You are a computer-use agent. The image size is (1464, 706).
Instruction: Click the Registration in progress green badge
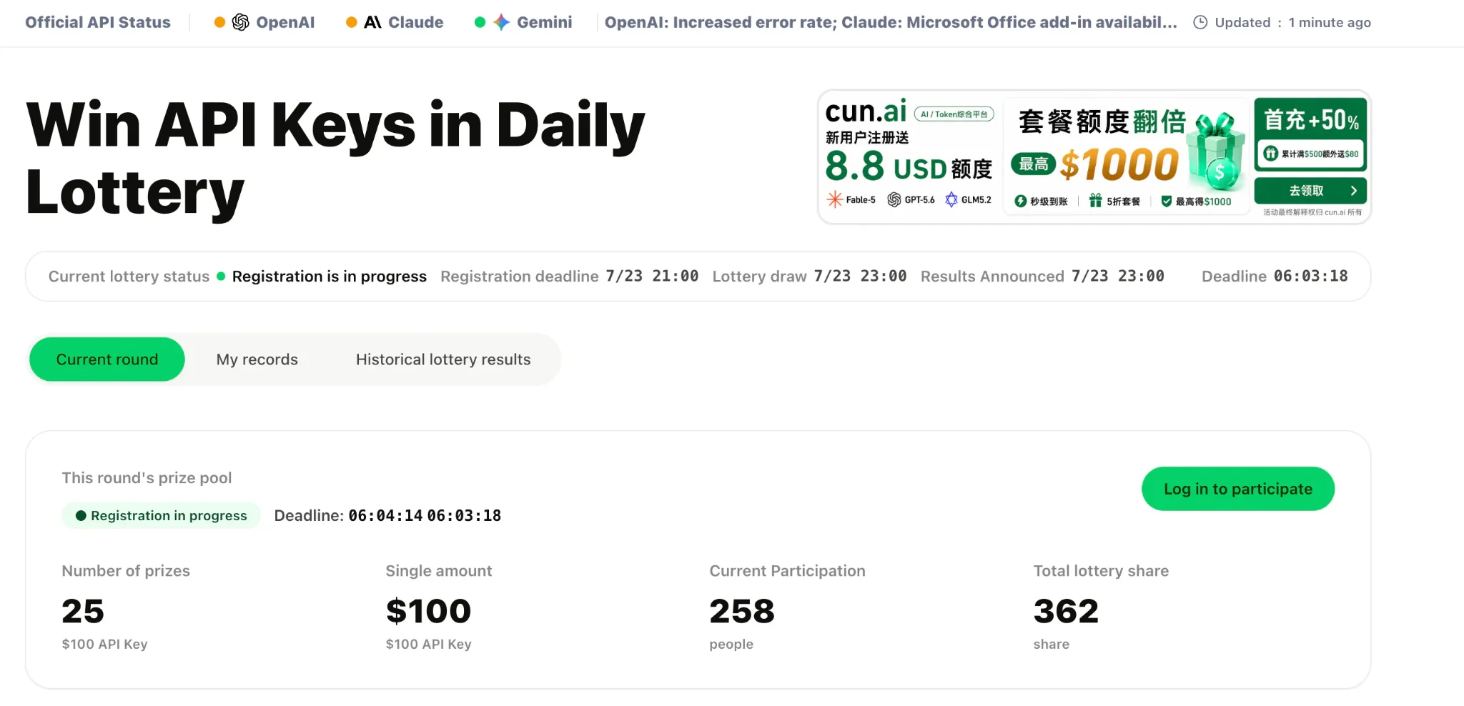pos(161,515)
